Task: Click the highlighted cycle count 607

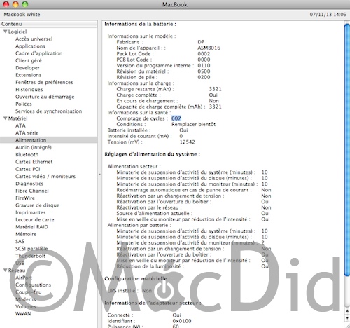Action: [x=176, y=118]
